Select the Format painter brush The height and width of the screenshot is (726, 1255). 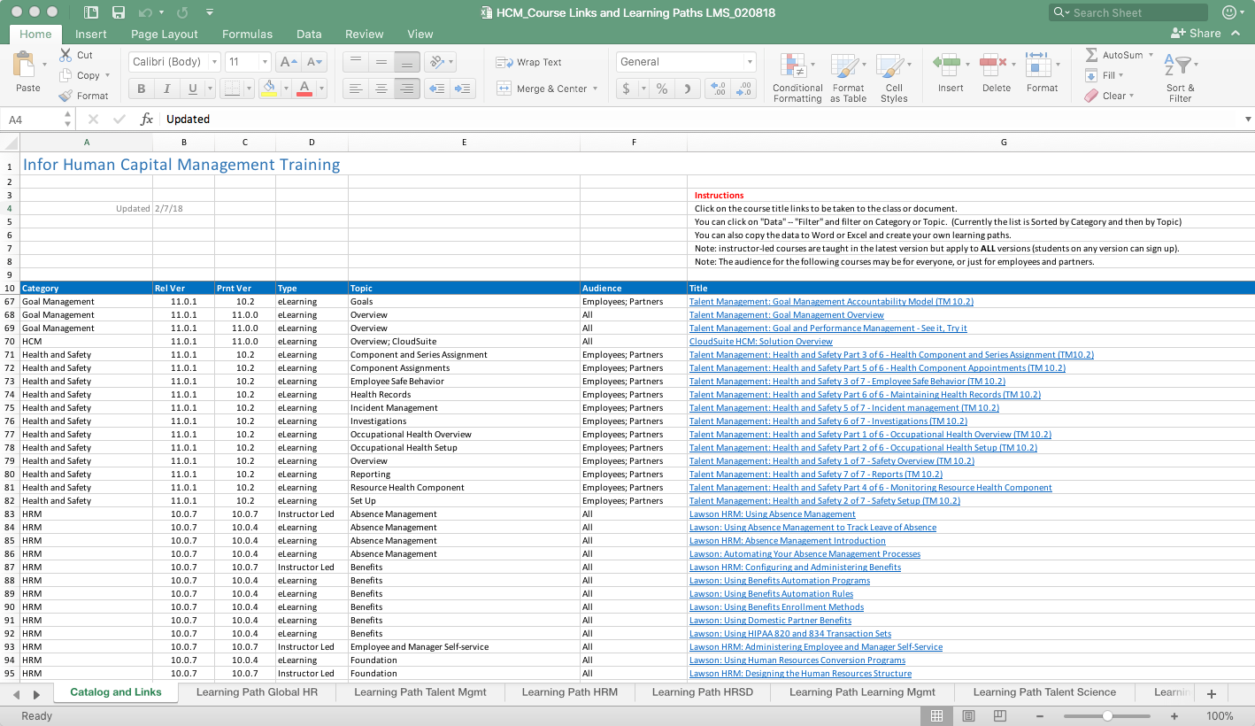coord(65,96)
